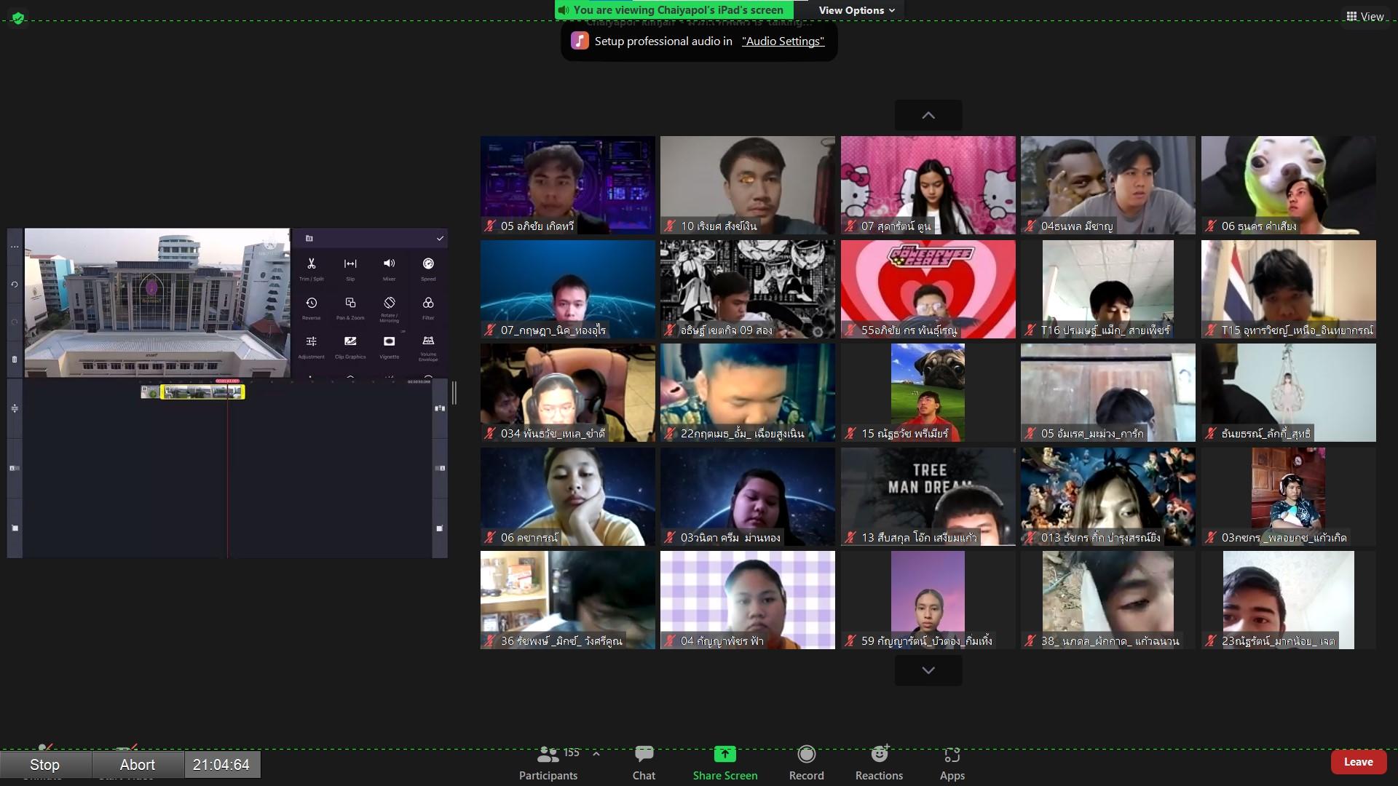
Task: Open the Rotate / Mirroring tool
Action: coord(389,308)
